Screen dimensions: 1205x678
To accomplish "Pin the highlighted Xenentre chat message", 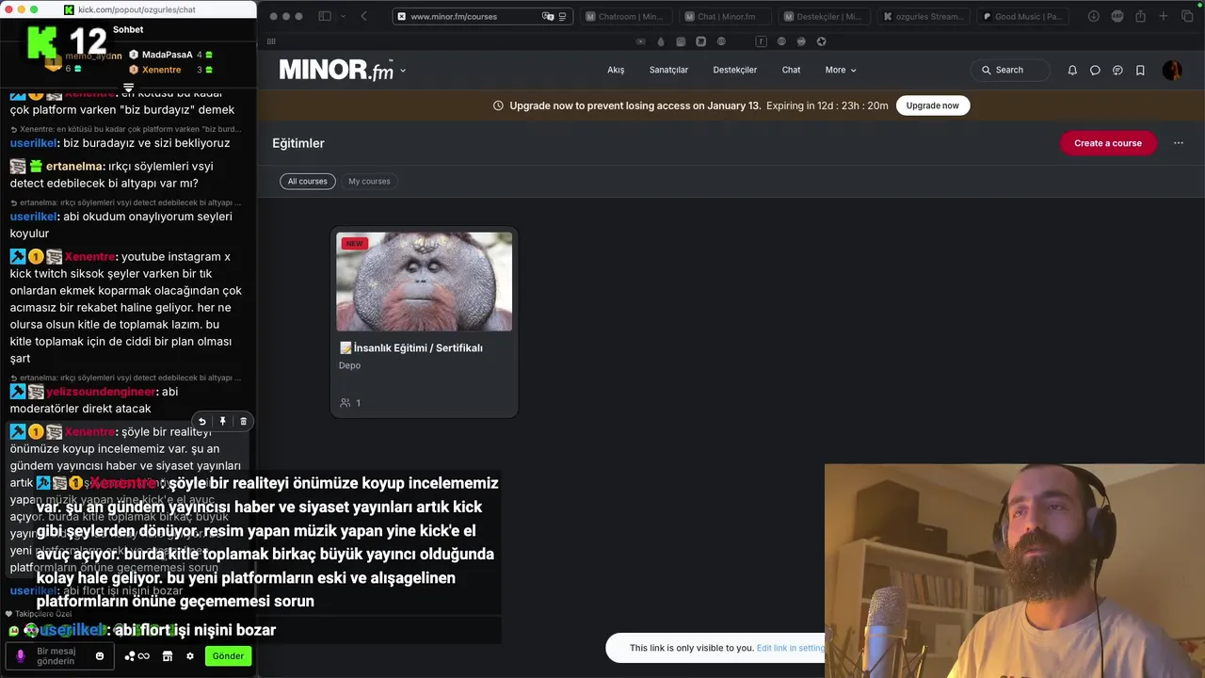I will [222, 422].
